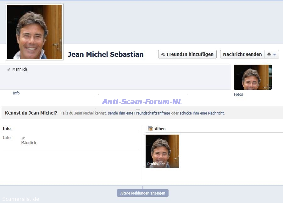Open the Fotos thumbnail image
The image size is (283, 203).
click(x=252, y=77)
